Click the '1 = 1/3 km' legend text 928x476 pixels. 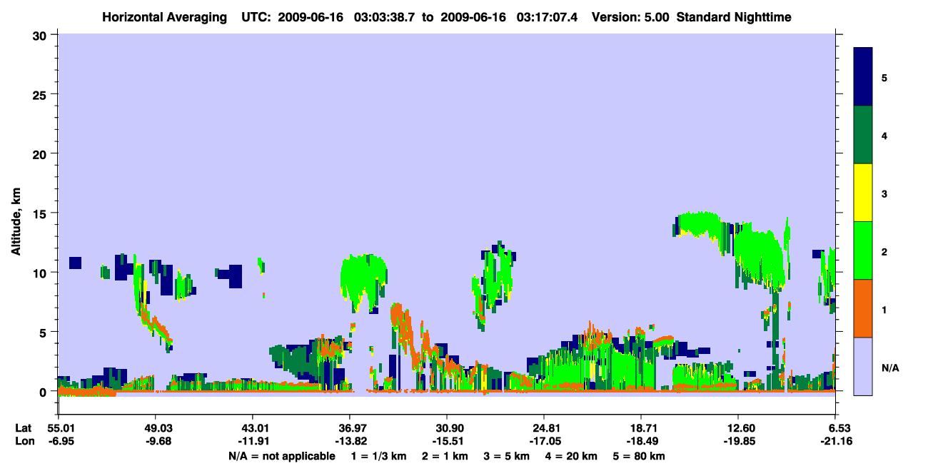(380, 456)
